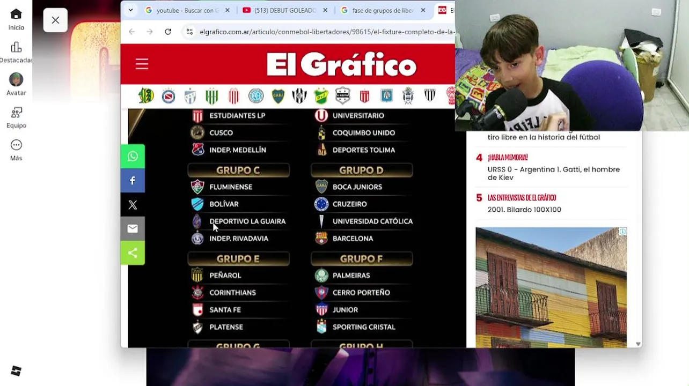689x386 pixels.
Task: Click 'CRUZEIRO' in Grupo D
Action: (350, 204)
